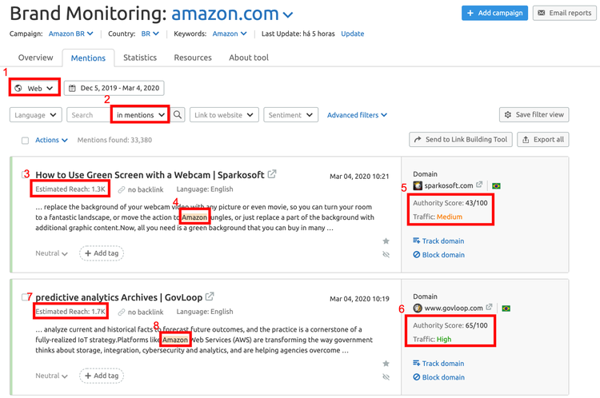Screen dimensions: 600x398
Task: Click 'Estimated Reach: 1.7K' text
Action: [70, 311]
